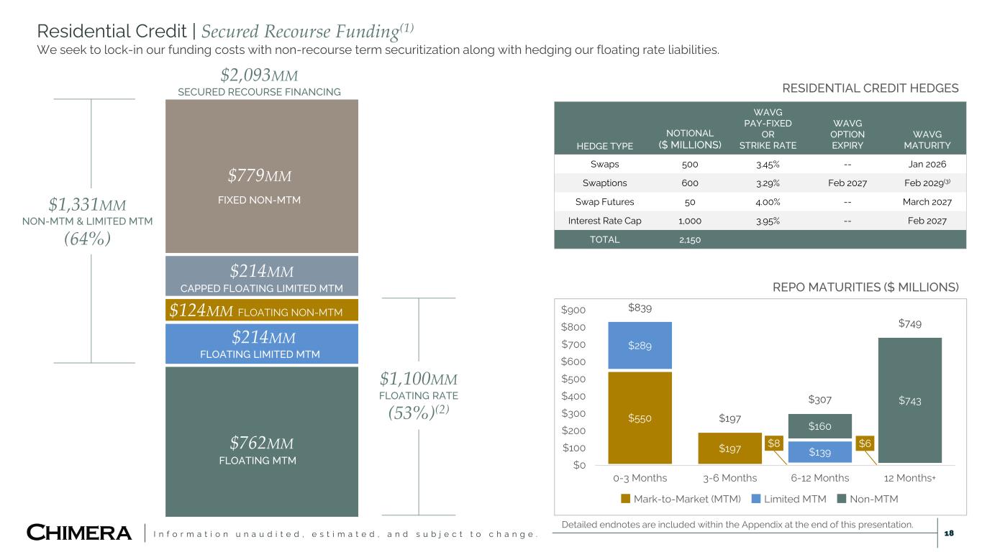The image size is (982, 552).
Task: Click the page number 18
Action: click(949, 533)
